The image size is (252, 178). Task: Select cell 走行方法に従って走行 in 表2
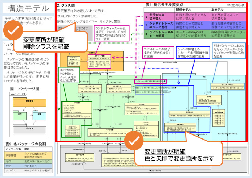click(37, 161)
